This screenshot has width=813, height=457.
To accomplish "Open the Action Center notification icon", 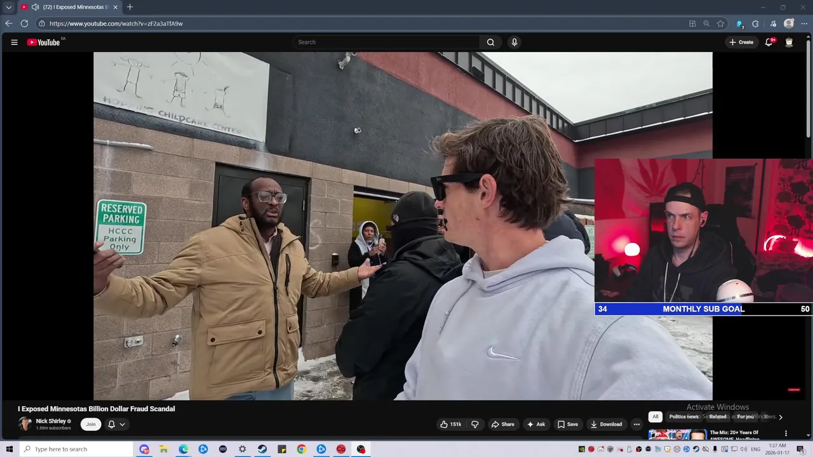I will 801,449.
